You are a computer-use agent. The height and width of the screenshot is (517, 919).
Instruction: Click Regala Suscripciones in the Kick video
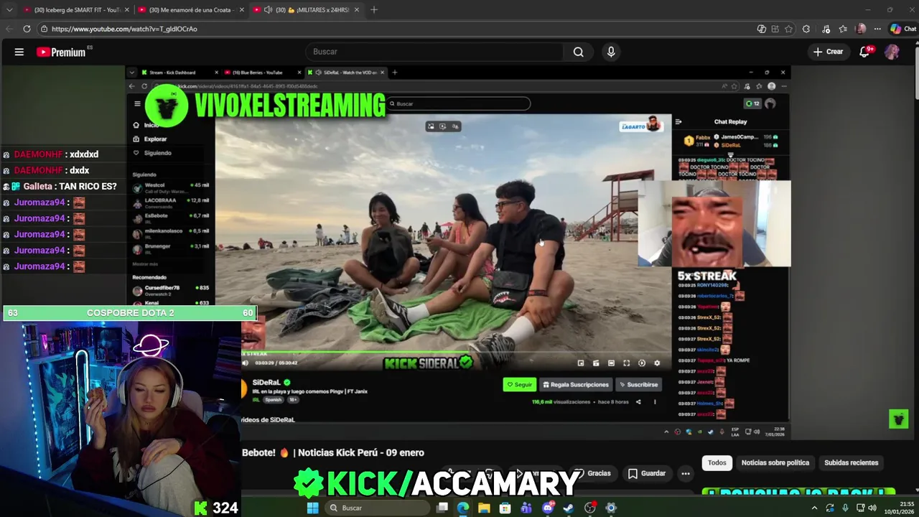pos(576,384)
